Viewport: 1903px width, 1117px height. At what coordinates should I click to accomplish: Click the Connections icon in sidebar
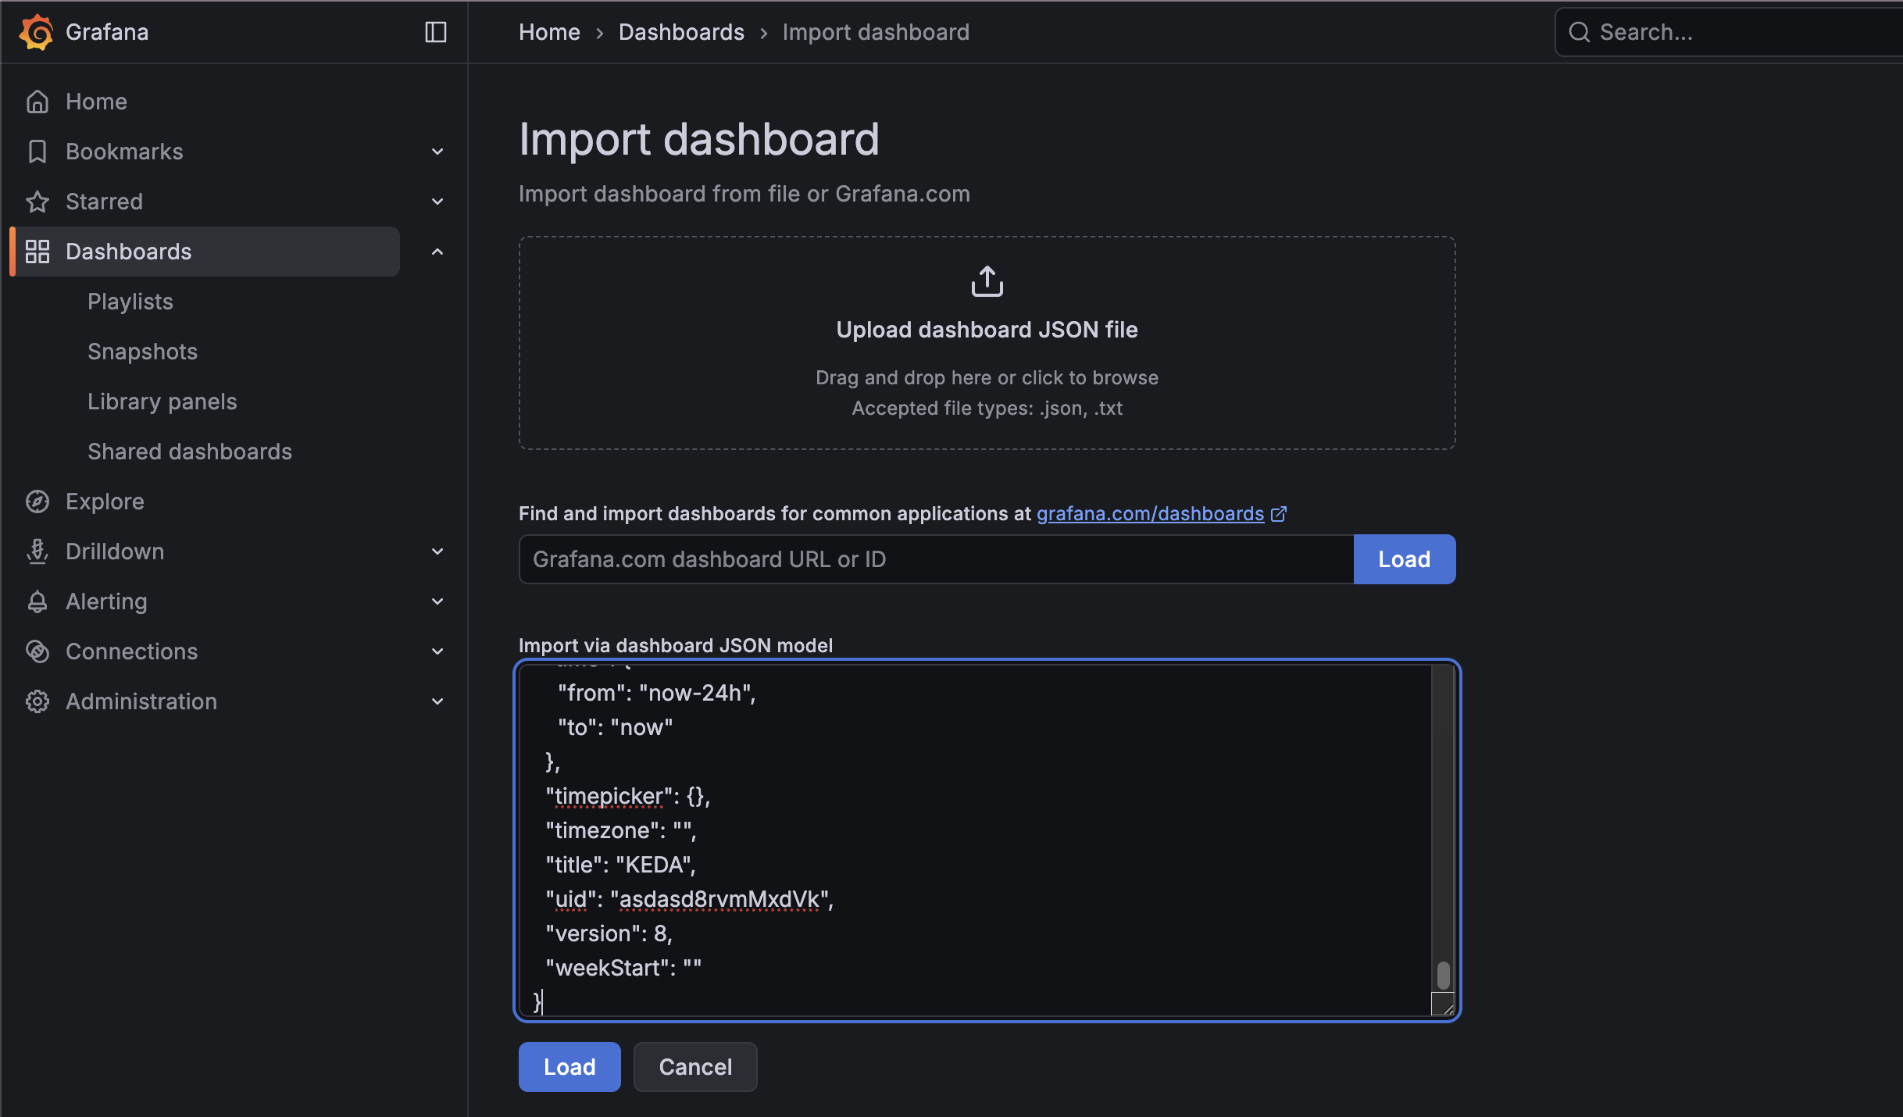click(37, 651)
